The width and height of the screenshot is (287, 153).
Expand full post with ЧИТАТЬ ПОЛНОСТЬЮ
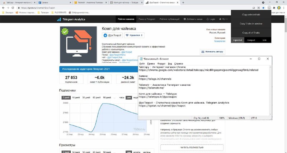click(x=192, y=147)
